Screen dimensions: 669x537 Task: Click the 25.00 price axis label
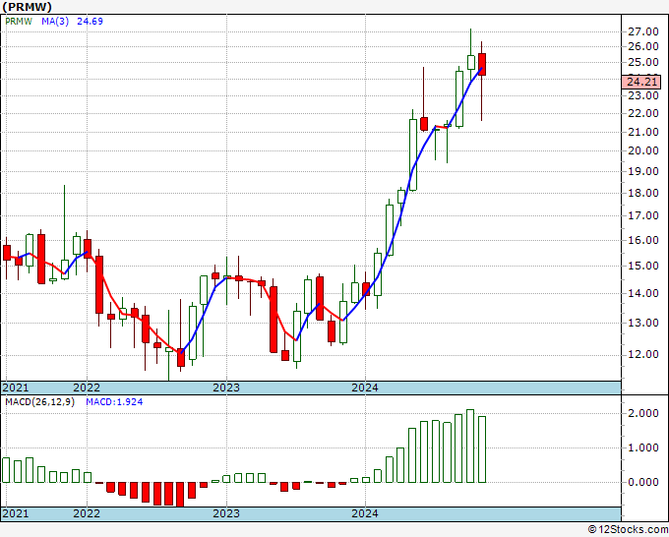pyautogui.click(x=643, y=62)
